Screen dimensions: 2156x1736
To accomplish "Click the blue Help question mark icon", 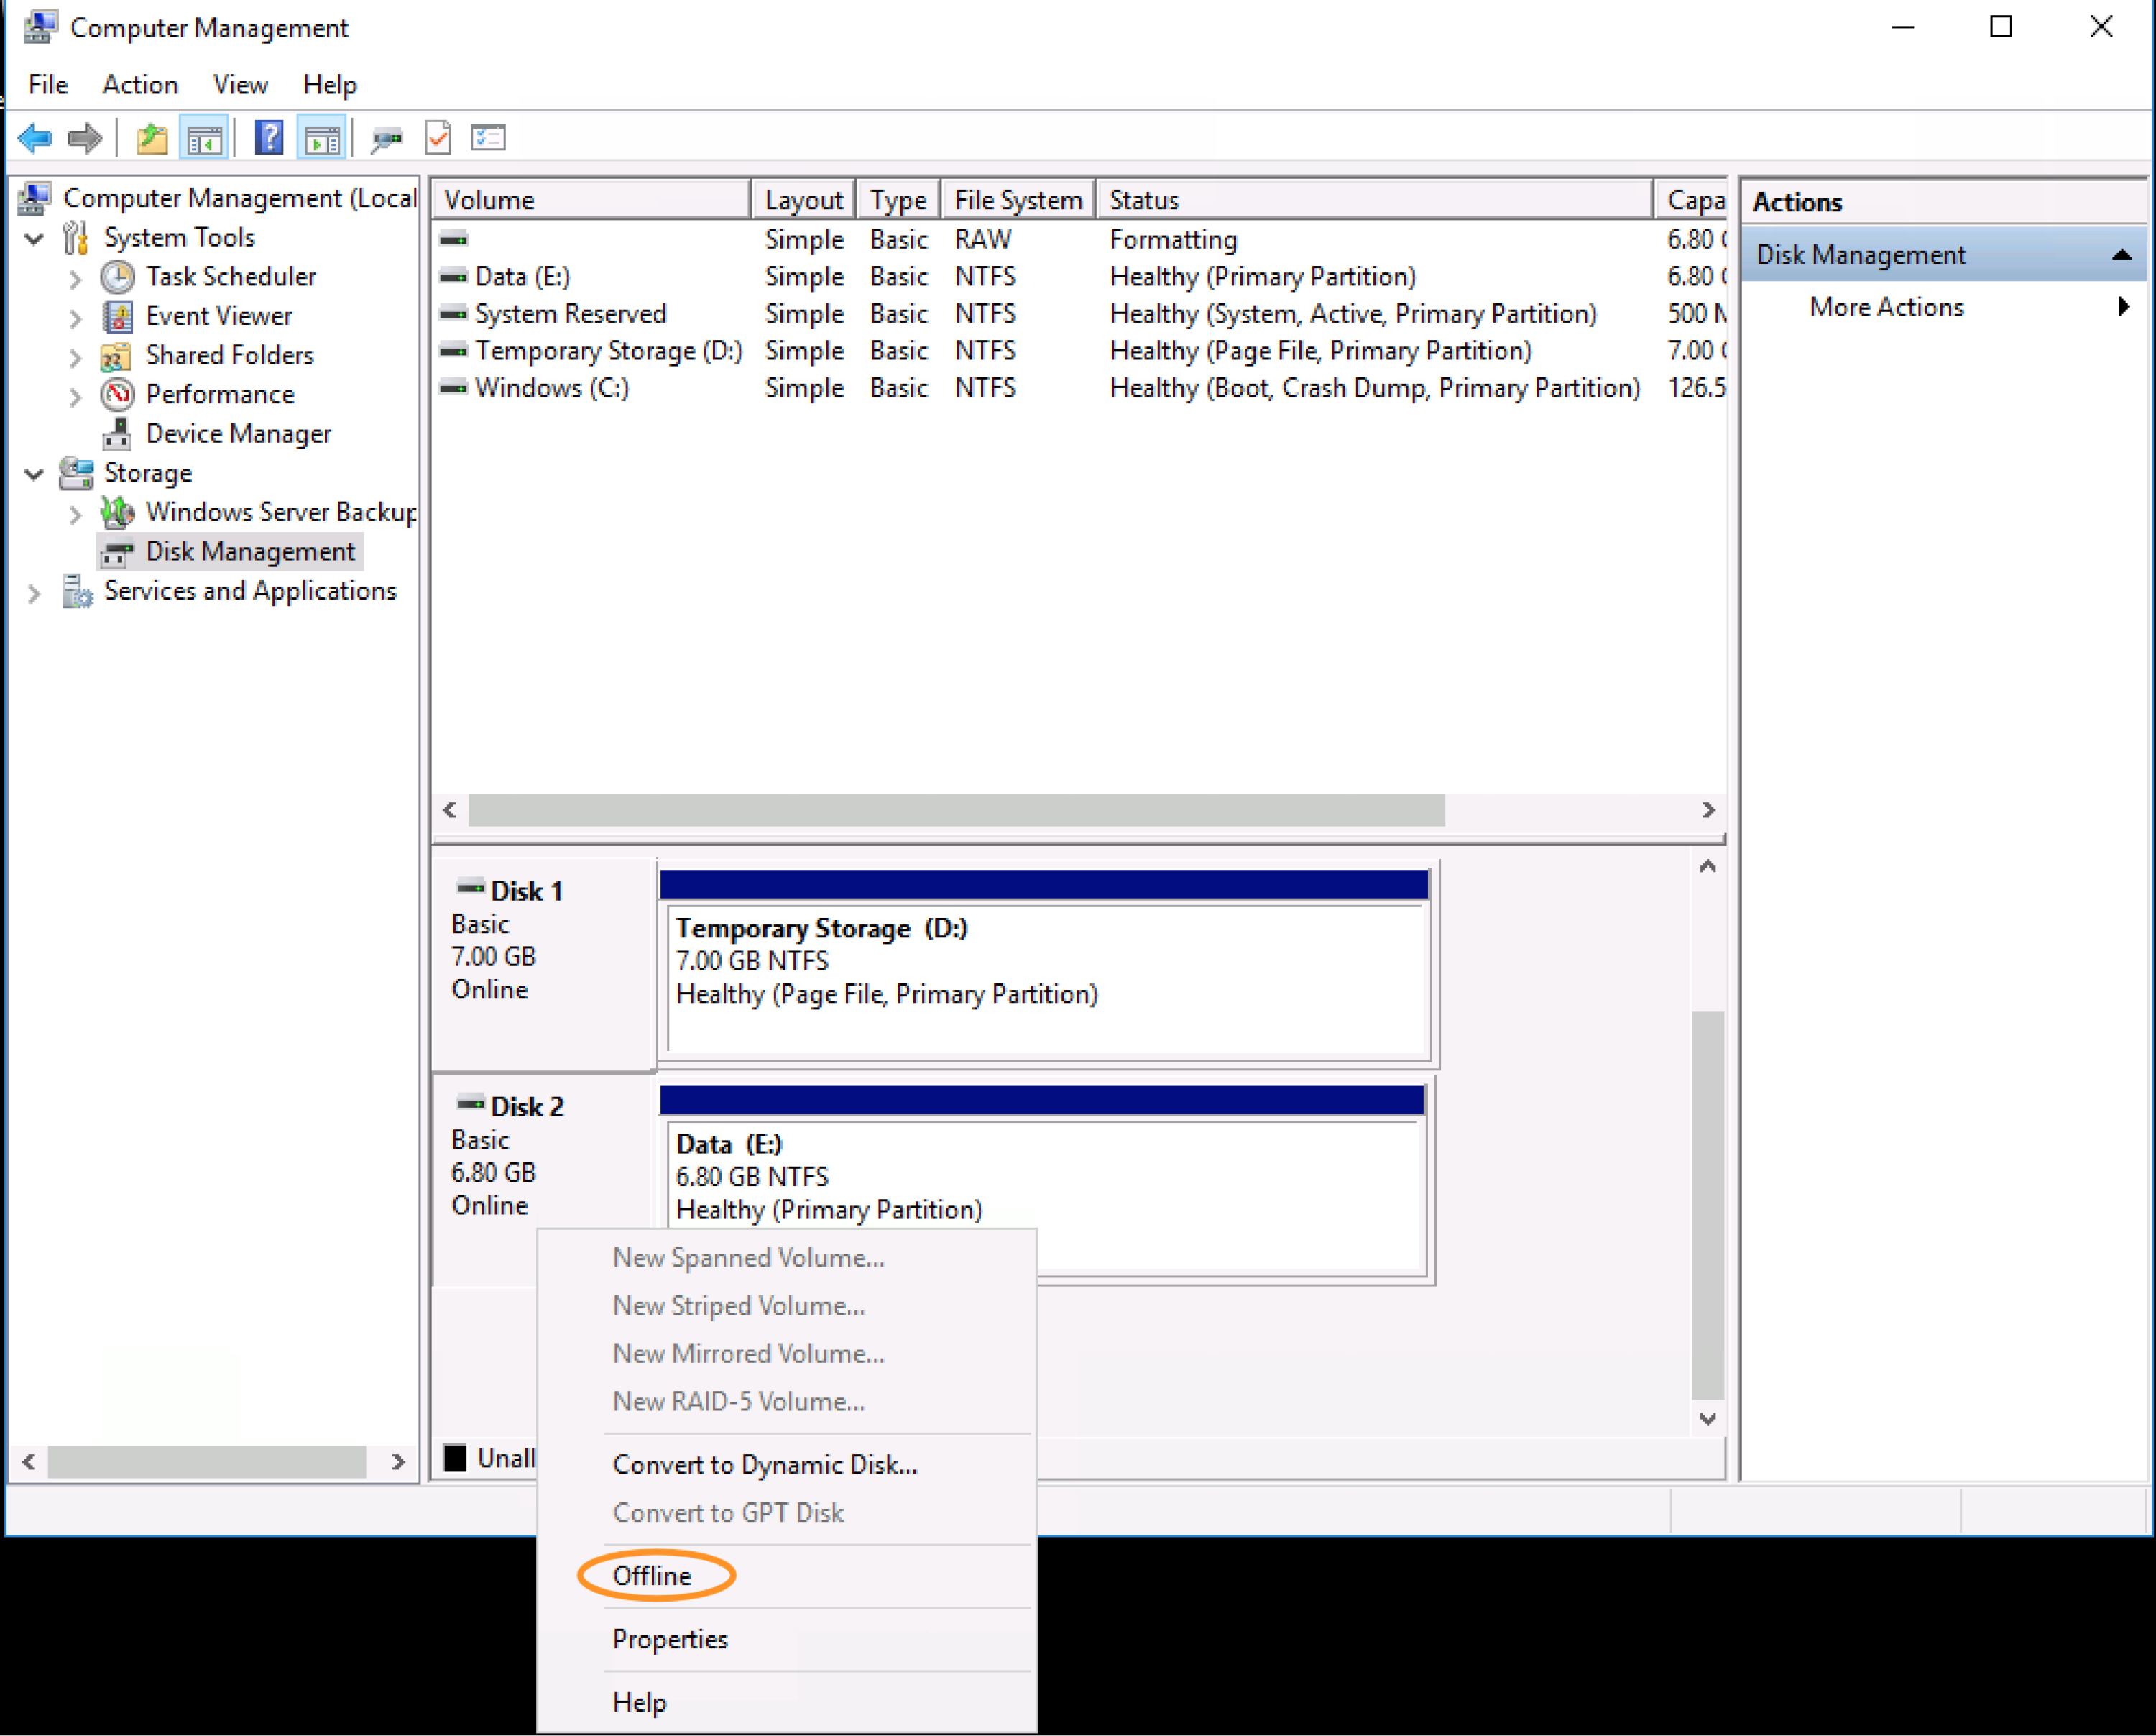I will (x=269, y=138).
